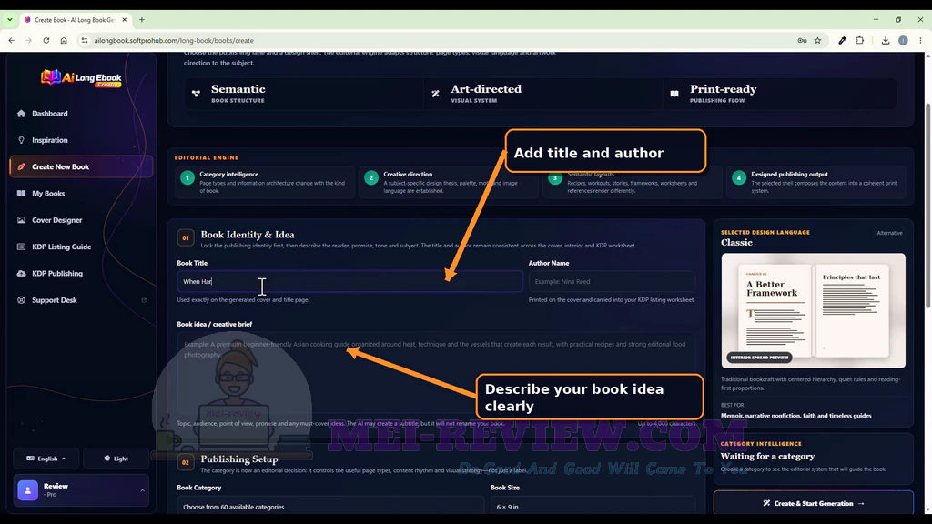Click the Print-ready publishing flow card

pos(780,94)
